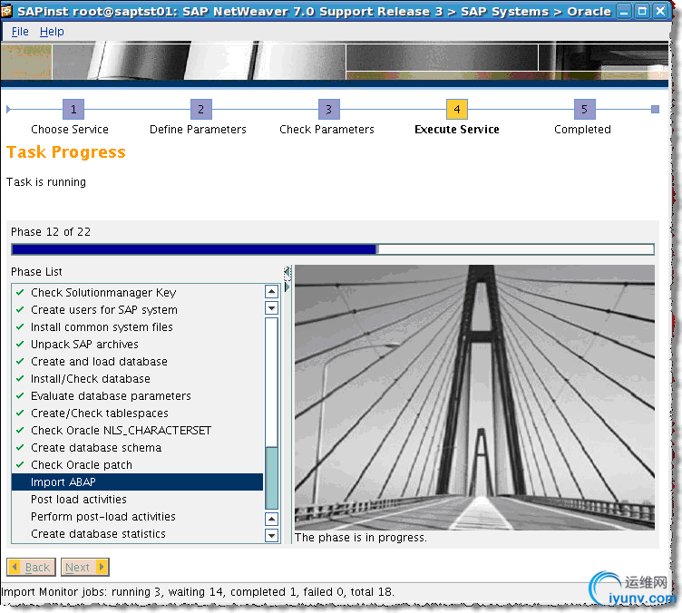Screen dimensions: 682x613
Task: Open the Help menu
Action: pos(52,32)
